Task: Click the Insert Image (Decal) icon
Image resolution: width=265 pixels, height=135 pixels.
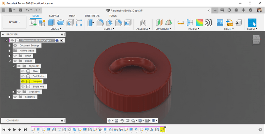Action: click(x=220, y=22)
